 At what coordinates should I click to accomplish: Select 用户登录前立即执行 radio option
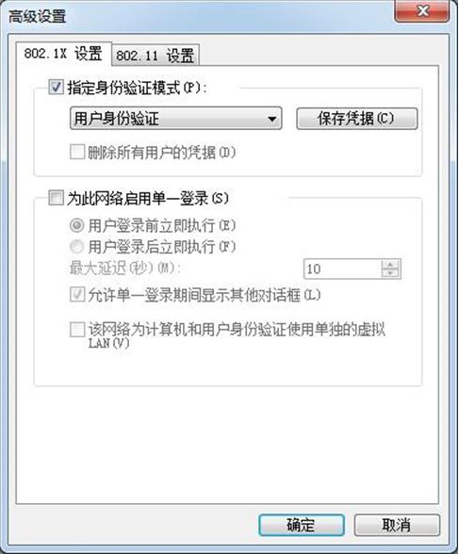(x=76, y=225)
